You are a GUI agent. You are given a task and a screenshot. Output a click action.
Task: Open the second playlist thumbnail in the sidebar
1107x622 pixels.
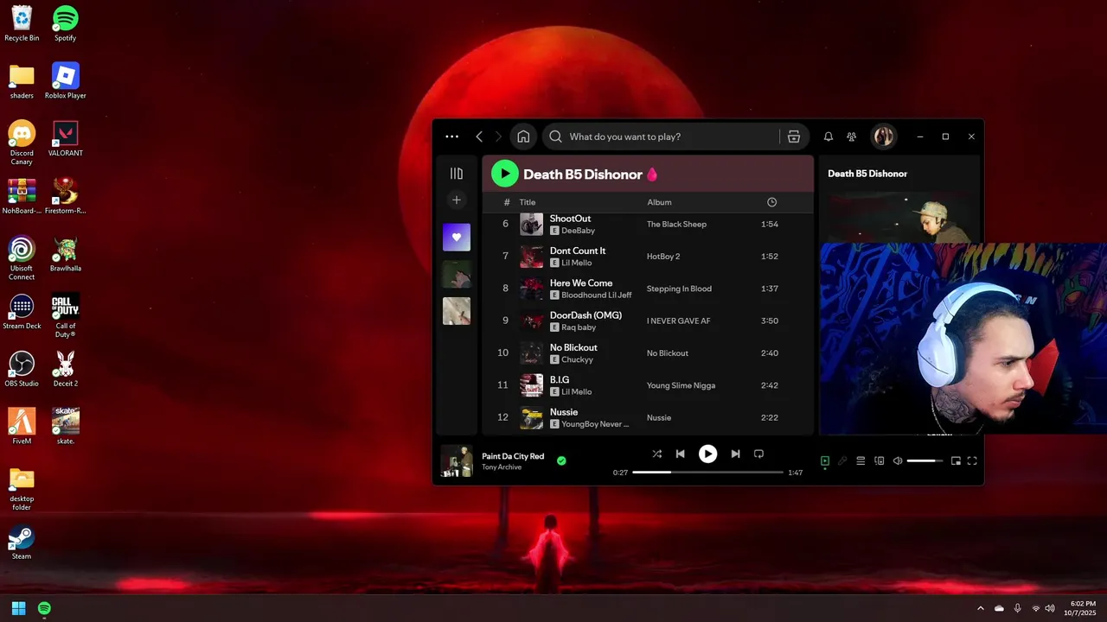click(457, 274)
